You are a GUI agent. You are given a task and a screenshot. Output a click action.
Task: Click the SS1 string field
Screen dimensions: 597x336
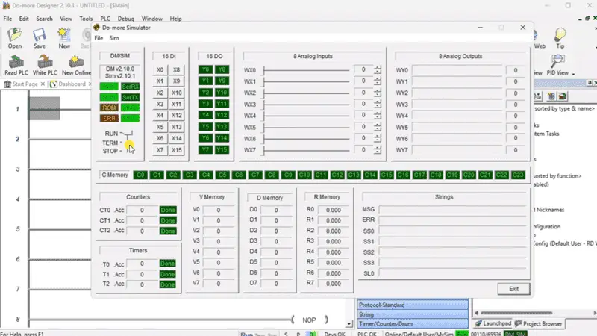(x=452, y=242)
